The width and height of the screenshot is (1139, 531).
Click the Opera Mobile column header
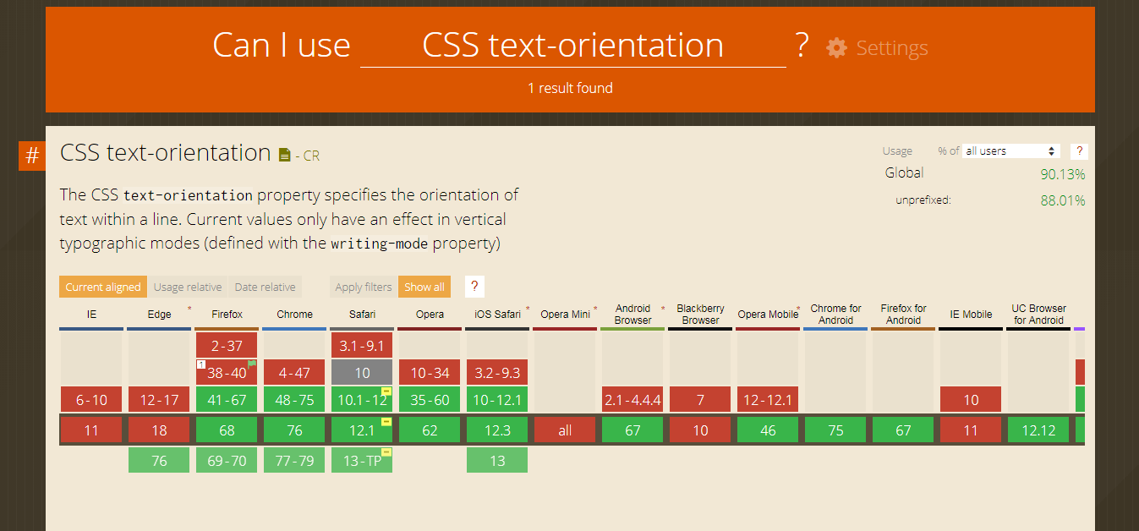768,315
